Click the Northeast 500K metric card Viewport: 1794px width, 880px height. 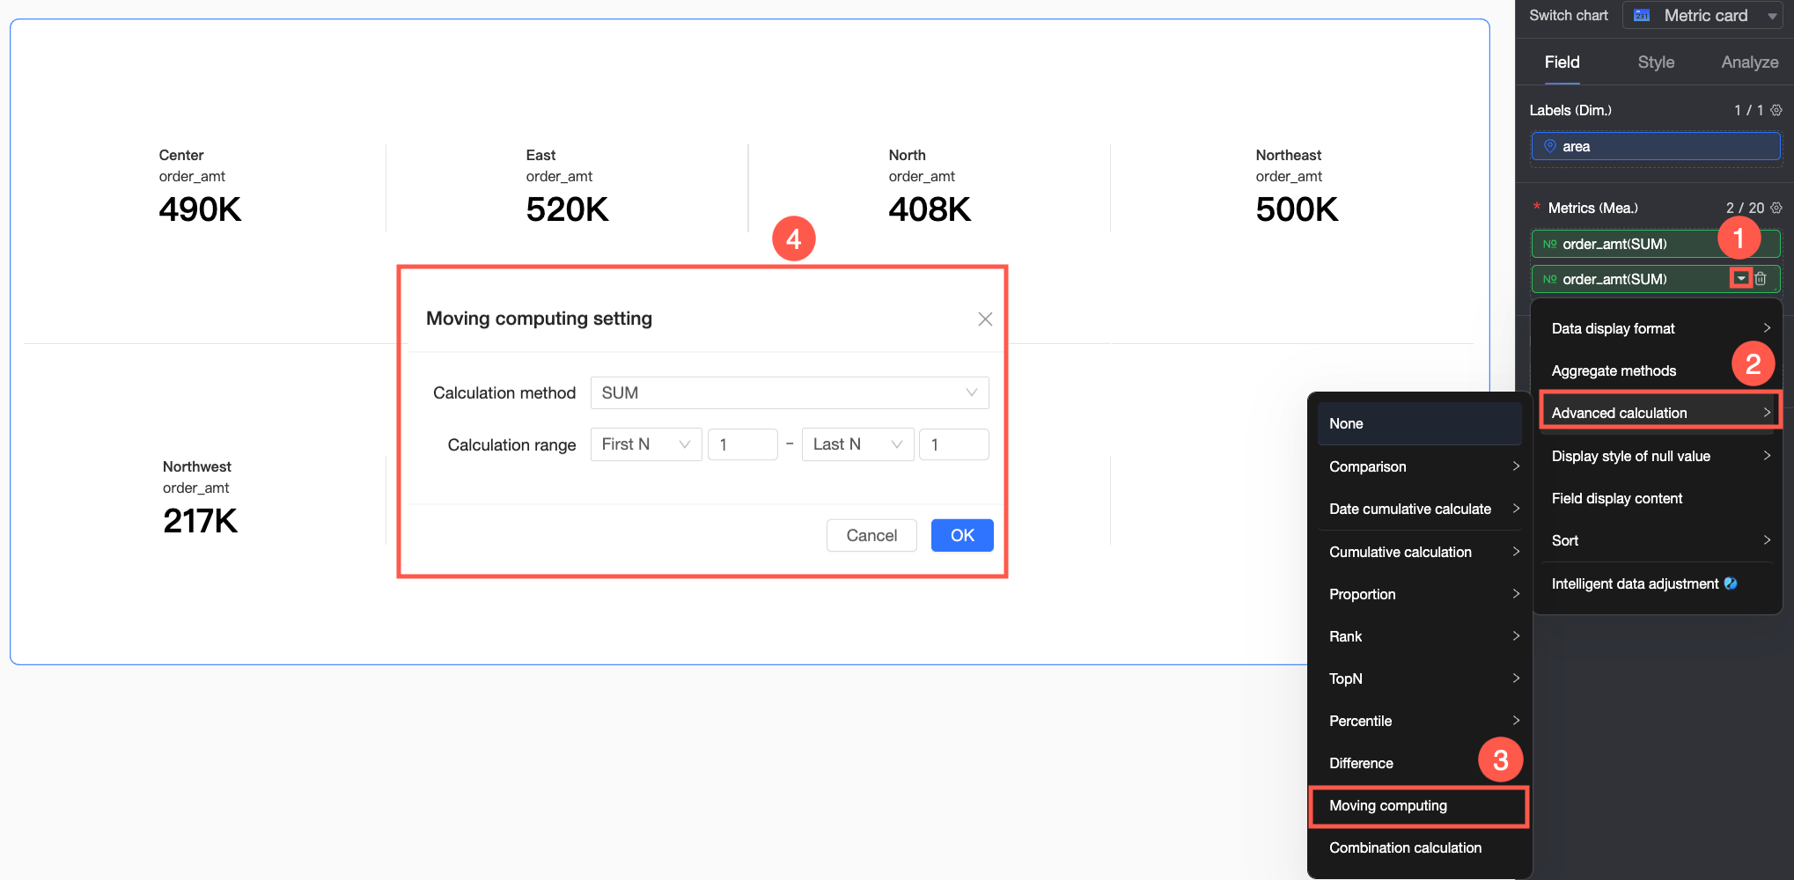[1297, 187]
